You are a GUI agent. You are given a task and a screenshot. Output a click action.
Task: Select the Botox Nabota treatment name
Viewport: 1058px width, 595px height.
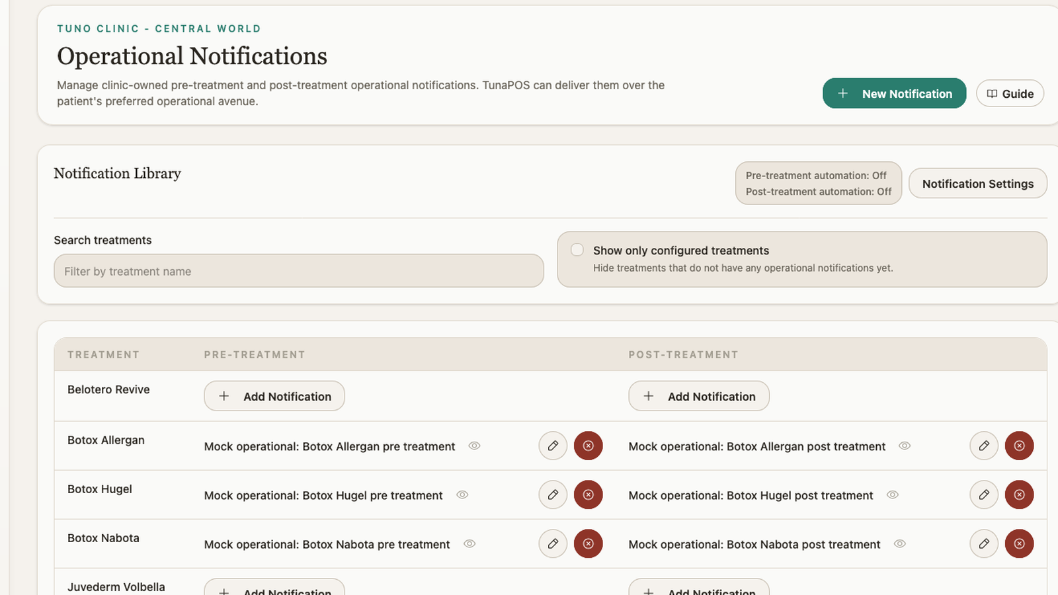click(103, 538)
